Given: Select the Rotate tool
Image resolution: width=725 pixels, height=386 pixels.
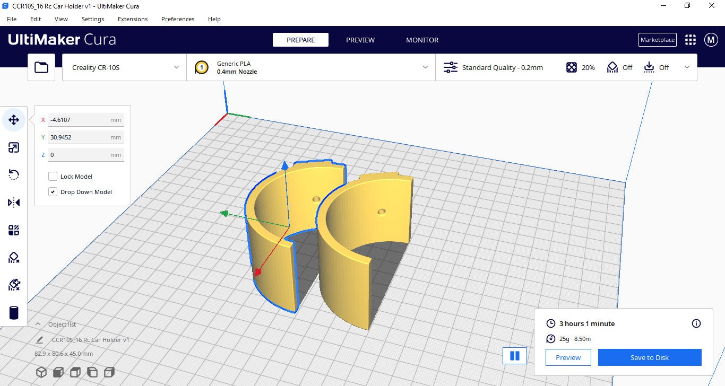Looking at the screenshot, I should [x=14, y=175].
